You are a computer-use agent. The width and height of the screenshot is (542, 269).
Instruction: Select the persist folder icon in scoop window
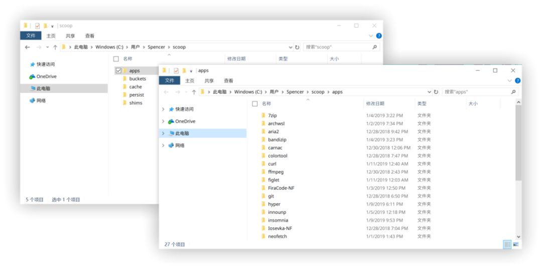click(125, 95)
